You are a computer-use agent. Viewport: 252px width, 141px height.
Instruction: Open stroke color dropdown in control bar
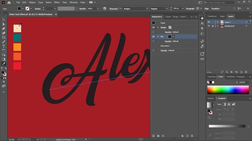[x=31, y=9]
